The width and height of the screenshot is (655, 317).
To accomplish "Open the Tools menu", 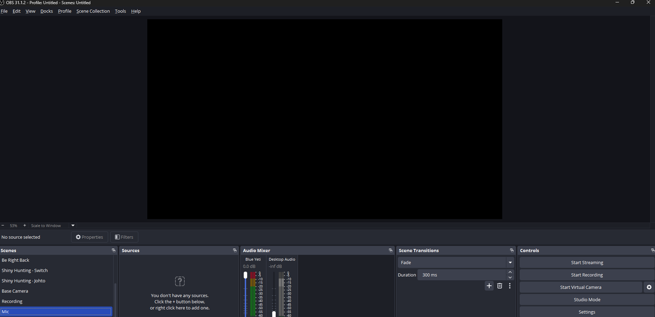I will (x=121, y=11).
